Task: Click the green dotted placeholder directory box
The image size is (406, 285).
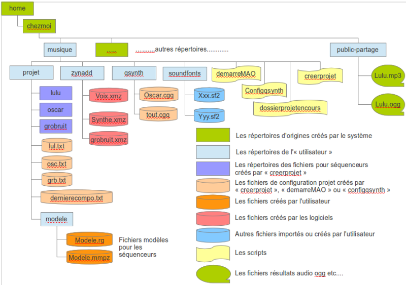Action: click(112, 50)
